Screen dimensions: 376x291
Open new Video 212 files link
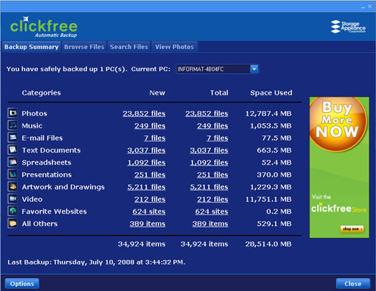point(150,200)
